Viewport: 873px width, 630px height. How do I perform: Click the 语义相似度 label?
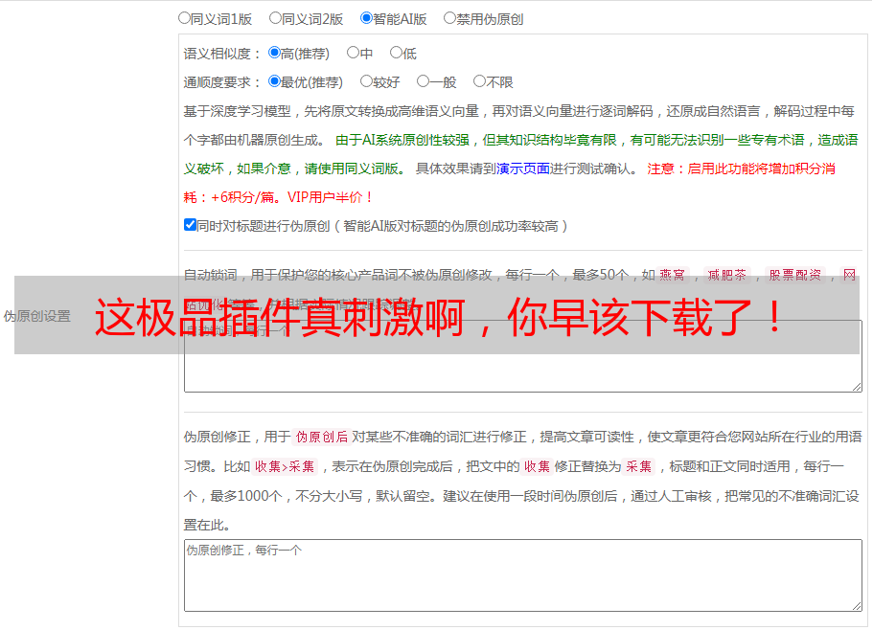click(221, 54)
